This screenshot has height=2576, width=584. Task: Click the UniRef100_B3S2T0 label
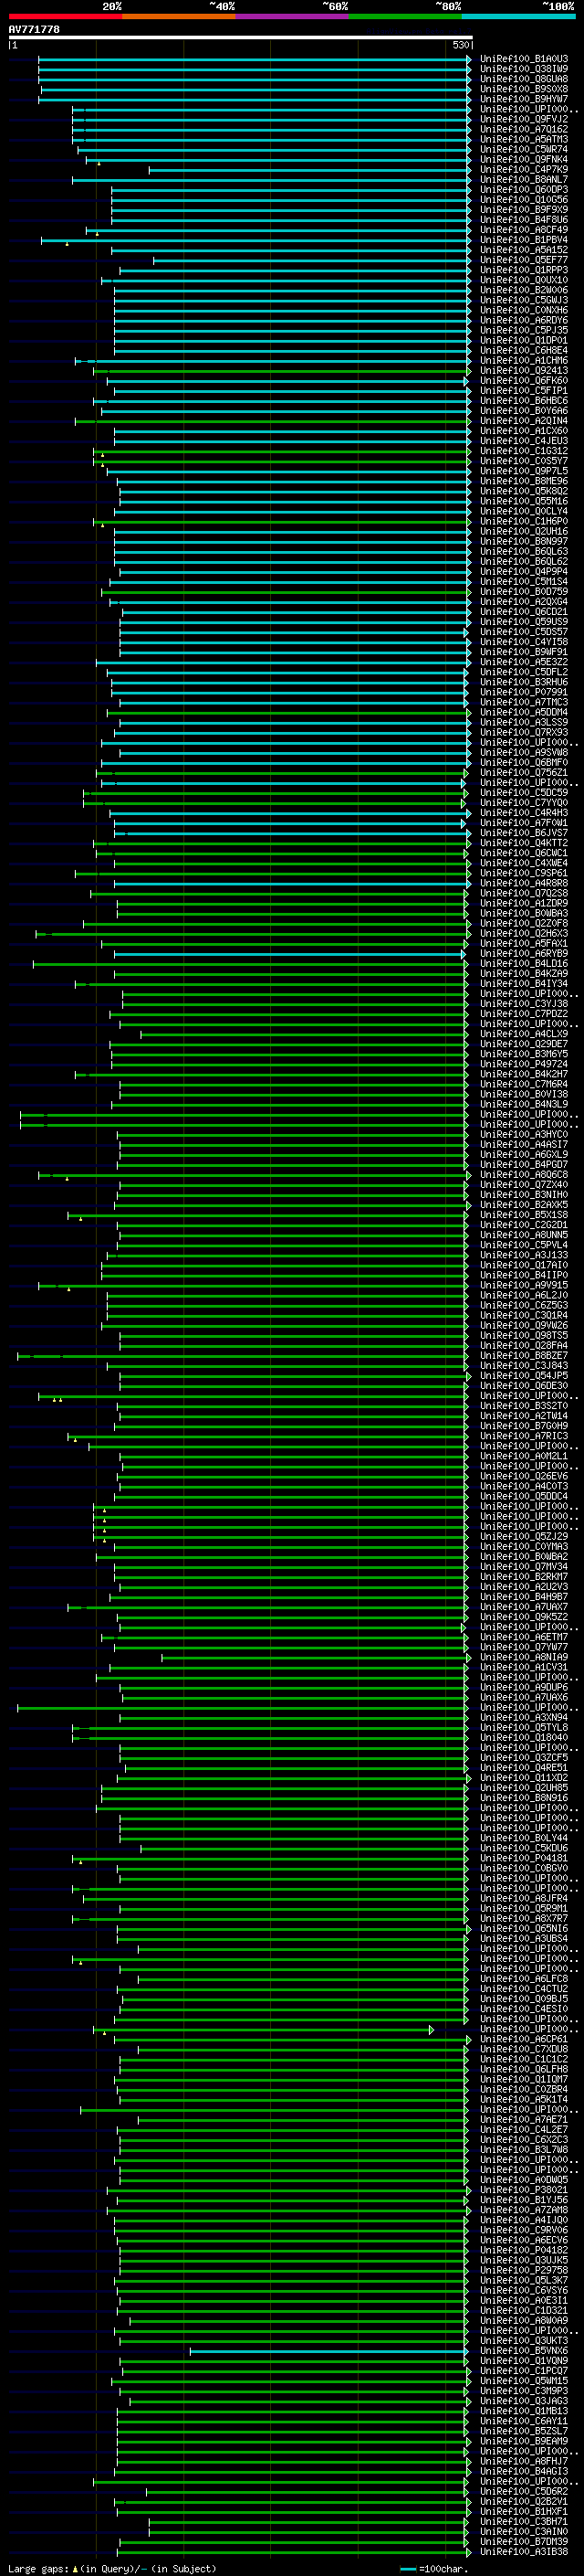524,1406
